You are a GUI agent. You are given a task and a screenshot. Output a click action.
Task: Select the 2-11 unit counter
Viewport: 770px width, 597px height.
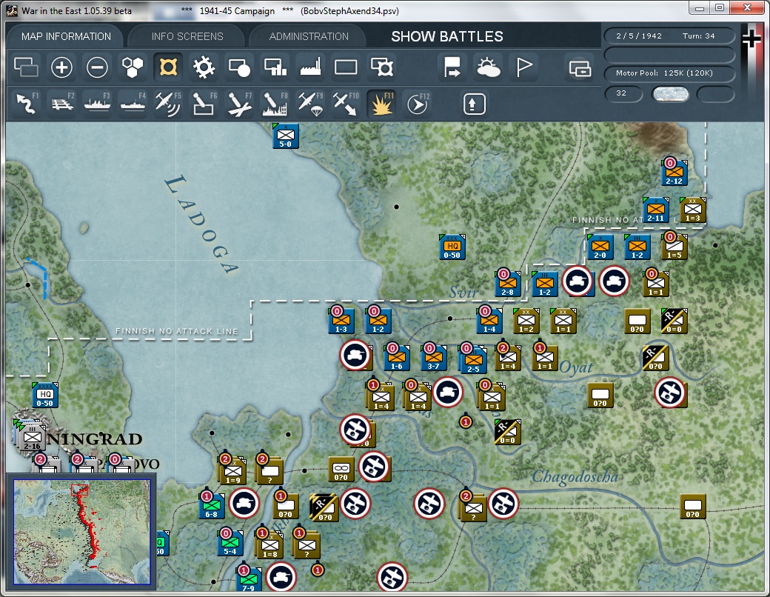(x=655, y=210)
